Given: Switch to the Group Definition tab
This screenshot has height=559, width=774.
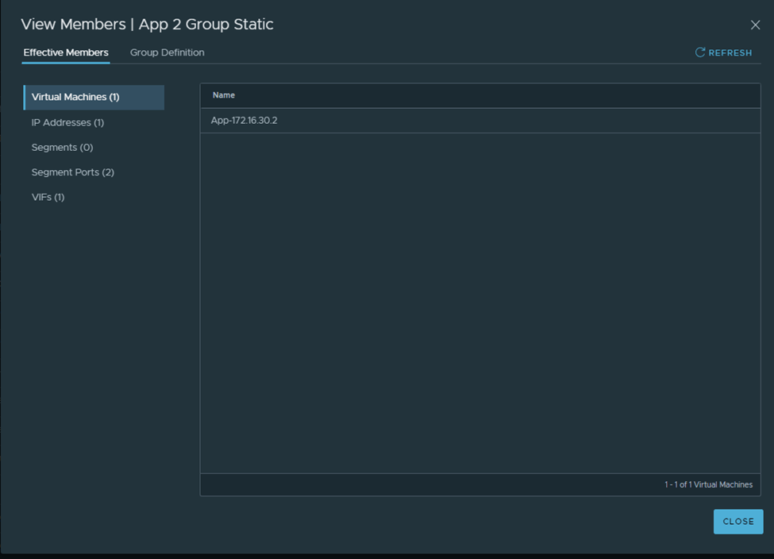Looking at the screenshot, I should click(x=167, y=52).
